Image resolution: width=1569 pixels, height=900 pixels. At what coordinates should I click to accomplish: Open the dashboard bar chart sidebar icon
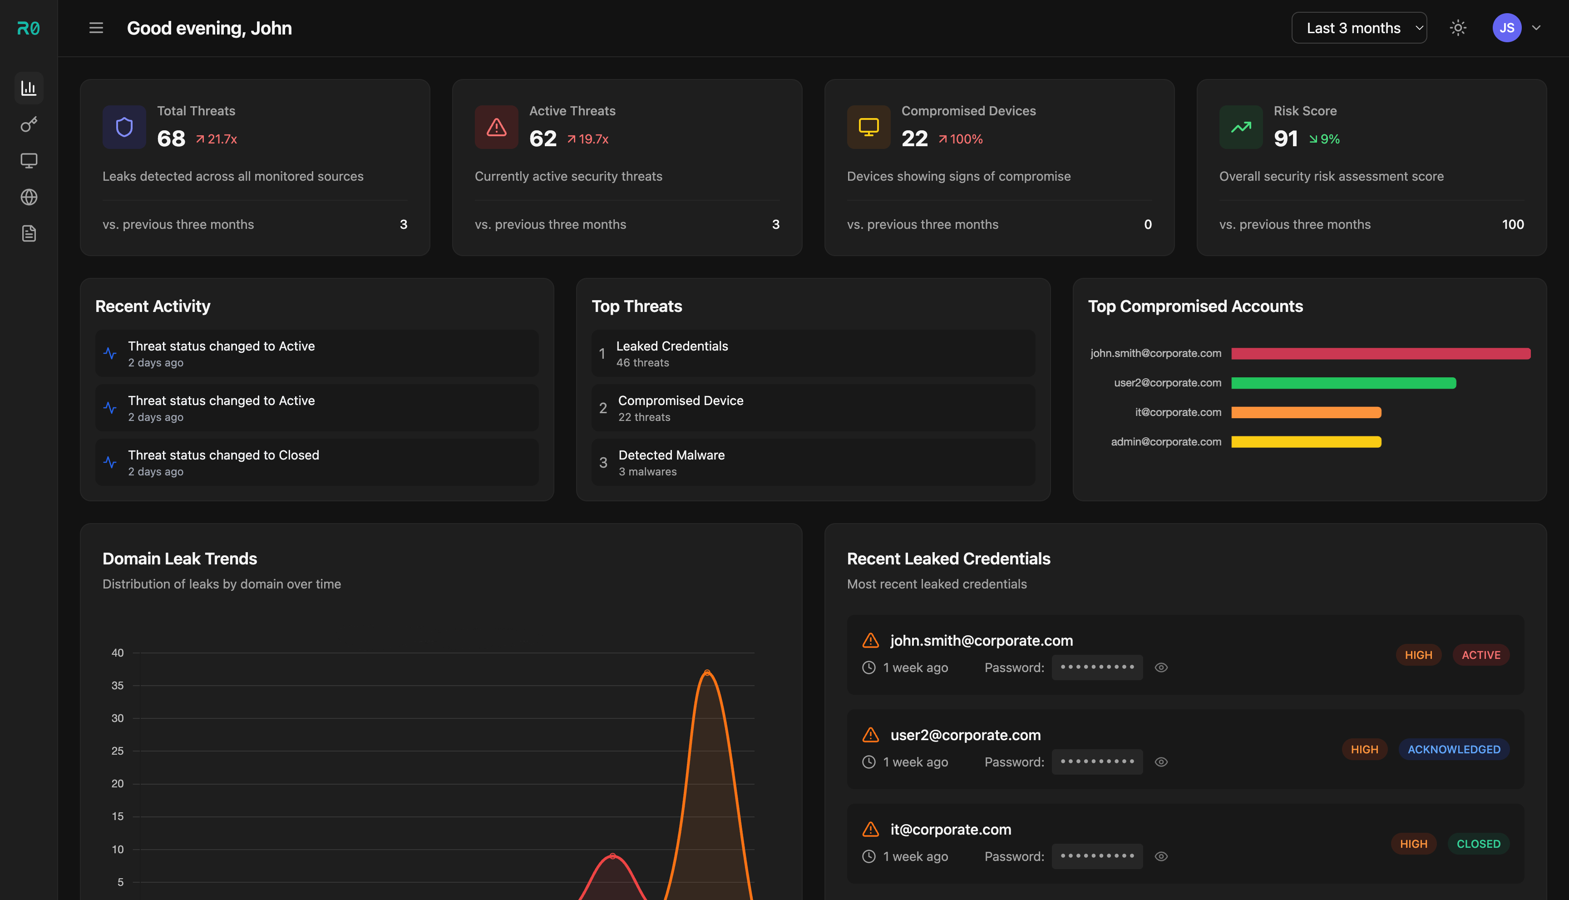(29, 88)
